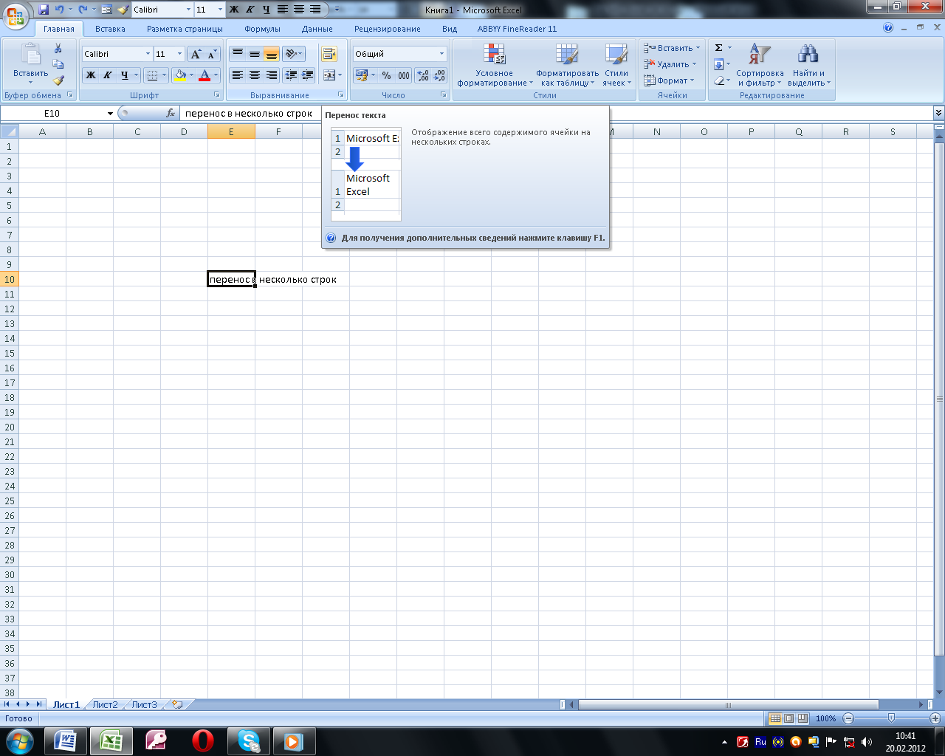Click the zoom slider thumb in status bar
Viewport: 945px width, 756px height.
tap(891, 718)
